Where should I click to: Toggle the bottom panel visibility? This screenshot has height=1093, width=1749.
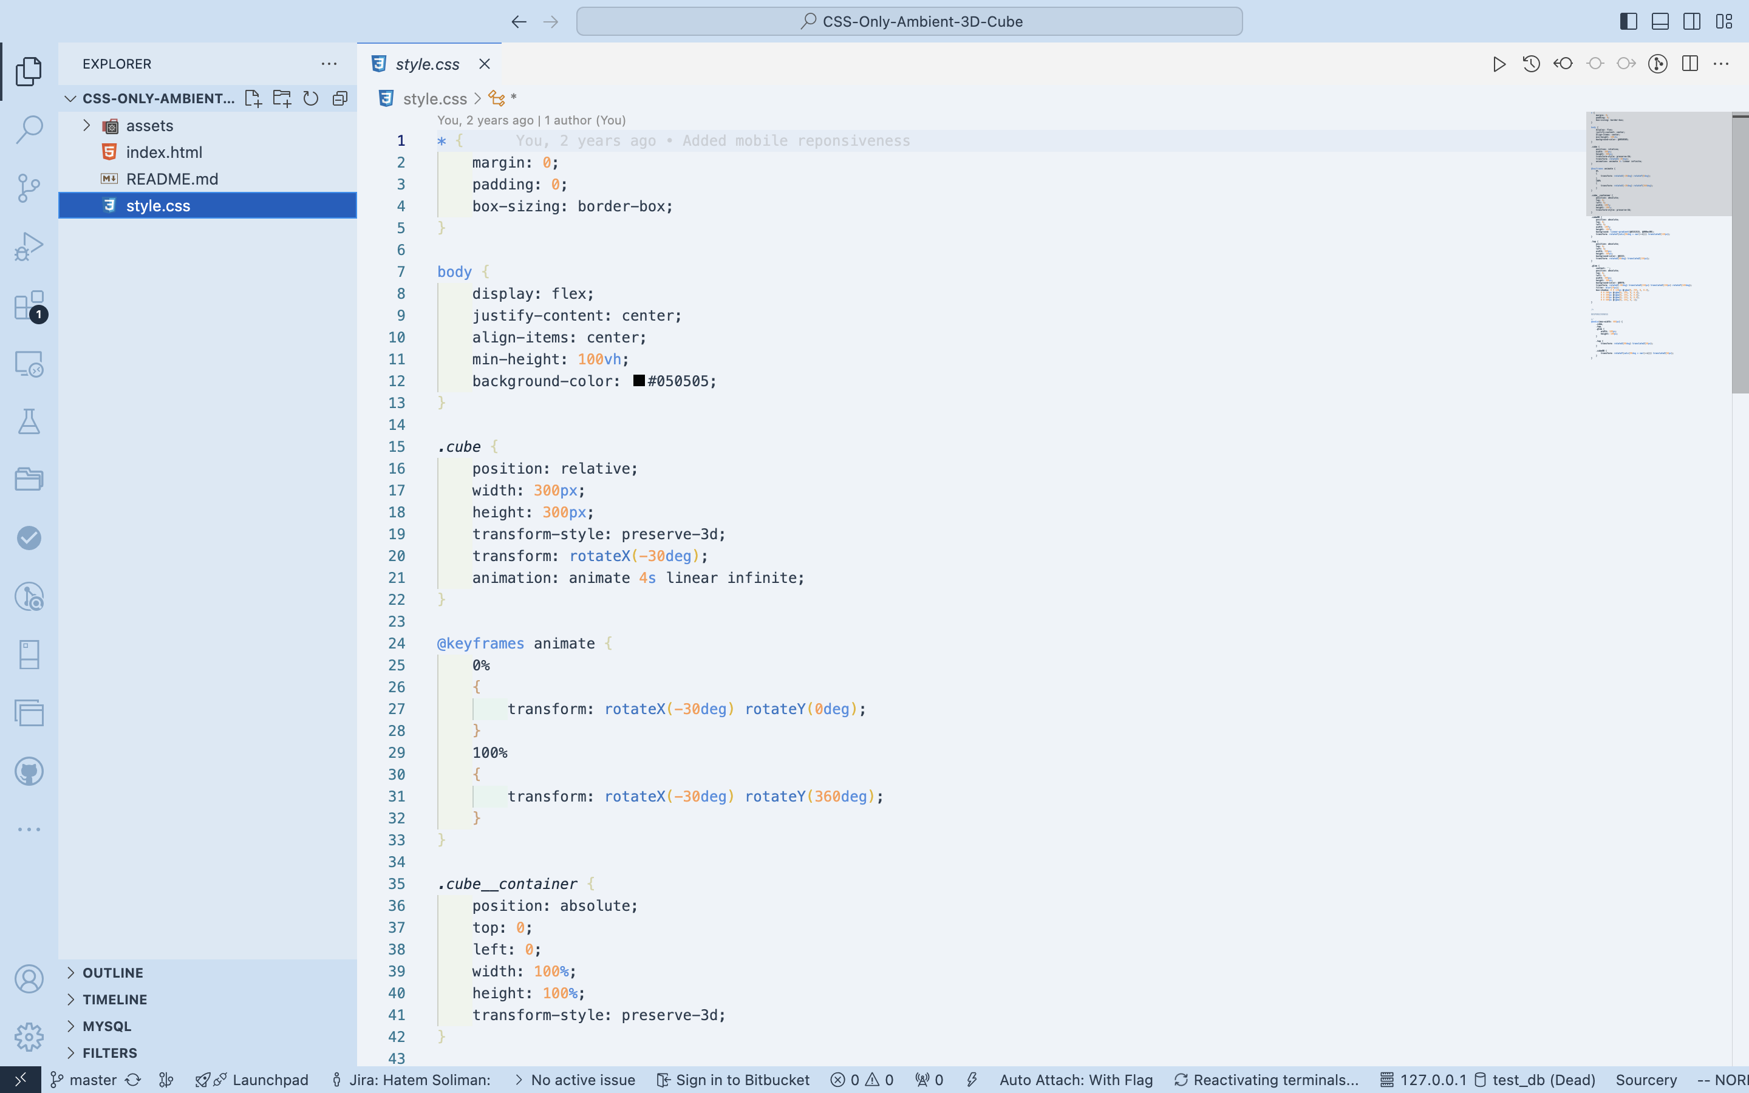click(x=1660, y=22)
